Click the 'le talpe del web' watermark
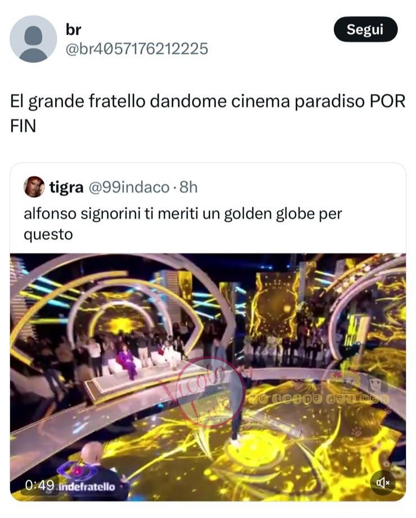This screenshot has width=416, height=518. (x=320, y=399)
